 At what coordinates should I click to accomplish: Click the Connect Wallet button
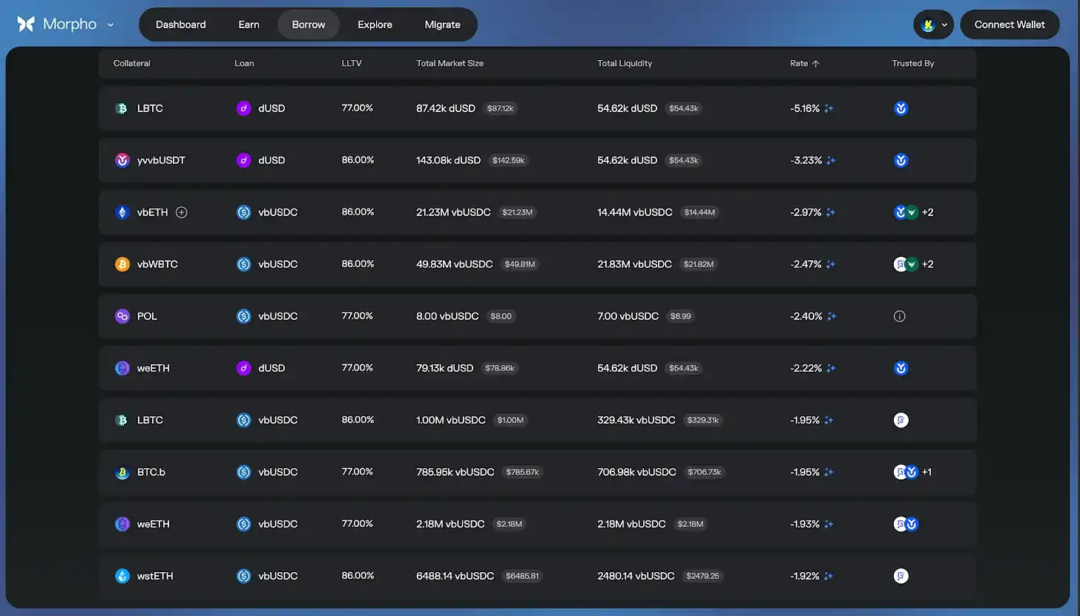click(x=1009, y=24)
